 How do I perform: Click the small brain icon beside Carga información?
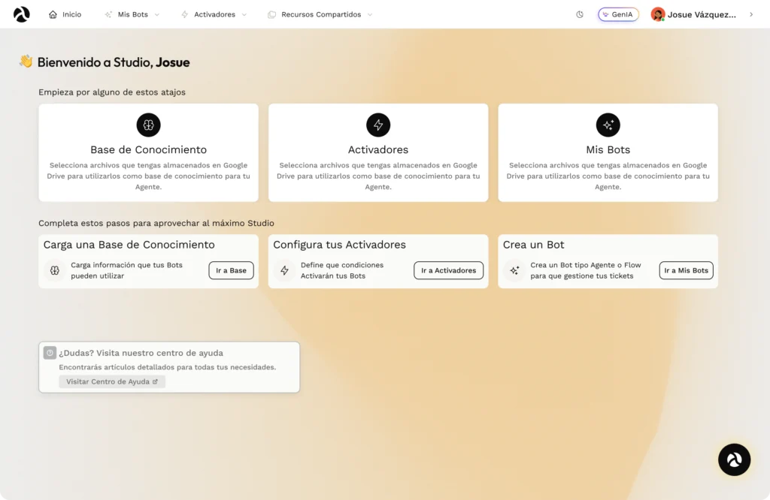point(55,270)
